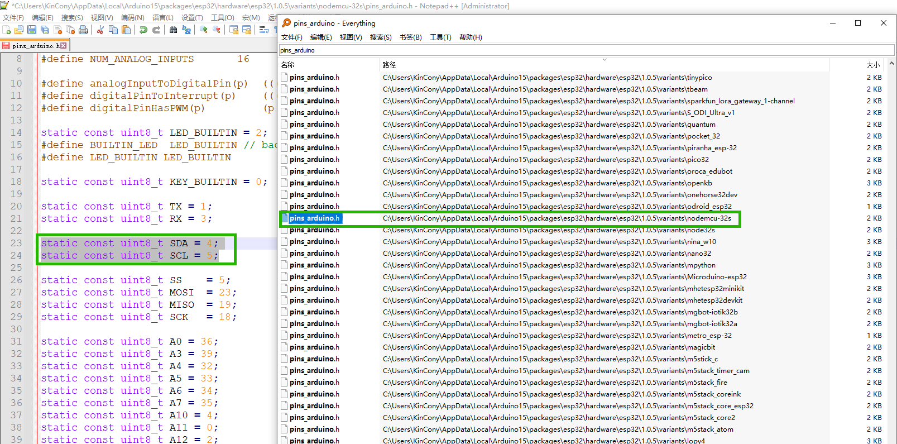Click the Paste clipboard icon
The width and height of the screenshot is (897, 444).
(126, 30)
